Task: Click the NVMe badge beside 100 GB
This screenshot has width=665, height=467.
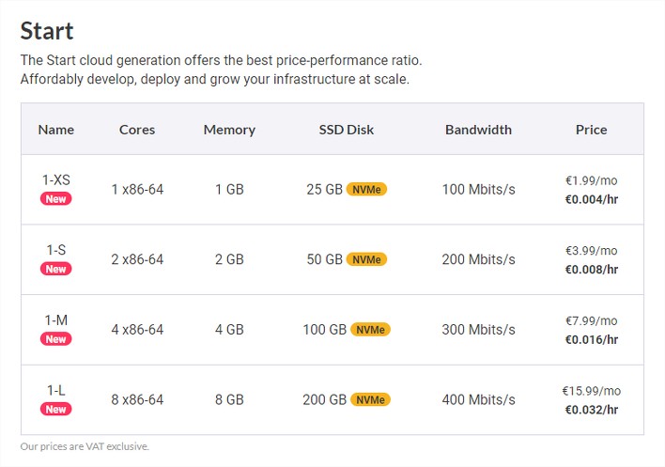Action: [370, 330]
